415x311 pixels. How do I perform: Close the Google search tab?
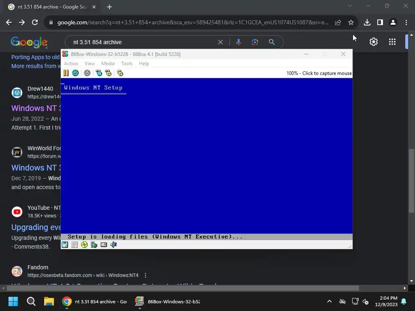[94, 7]
